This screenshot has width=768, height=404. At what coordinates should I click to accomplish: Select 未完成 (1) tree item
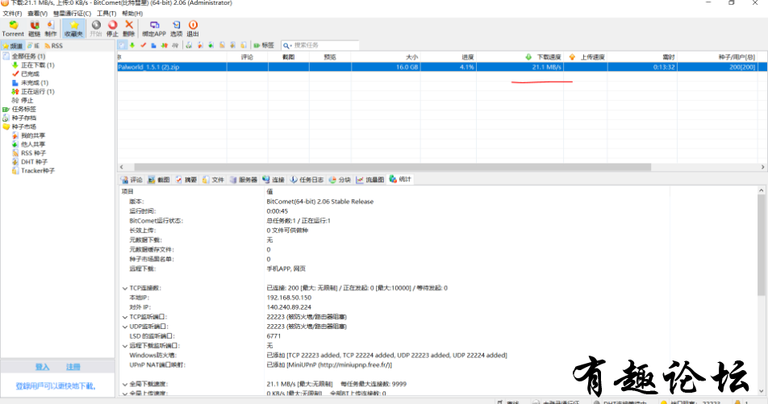coord(35,83)
